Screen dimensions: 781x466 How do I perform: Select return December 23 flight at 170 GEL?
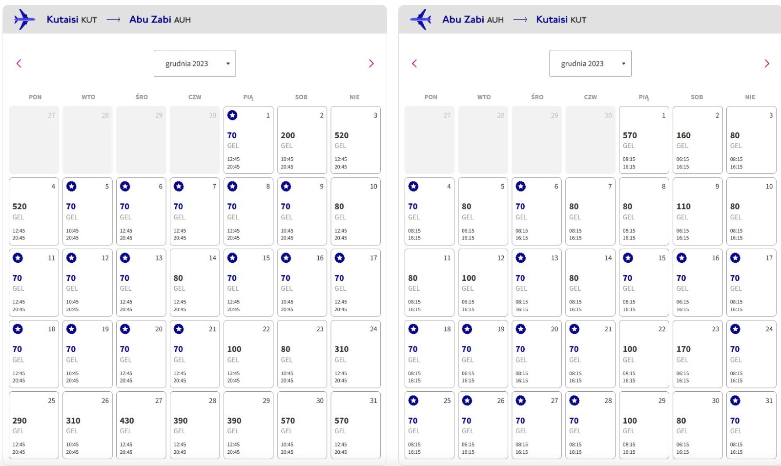pyautogui.click(x=698, y=354)
